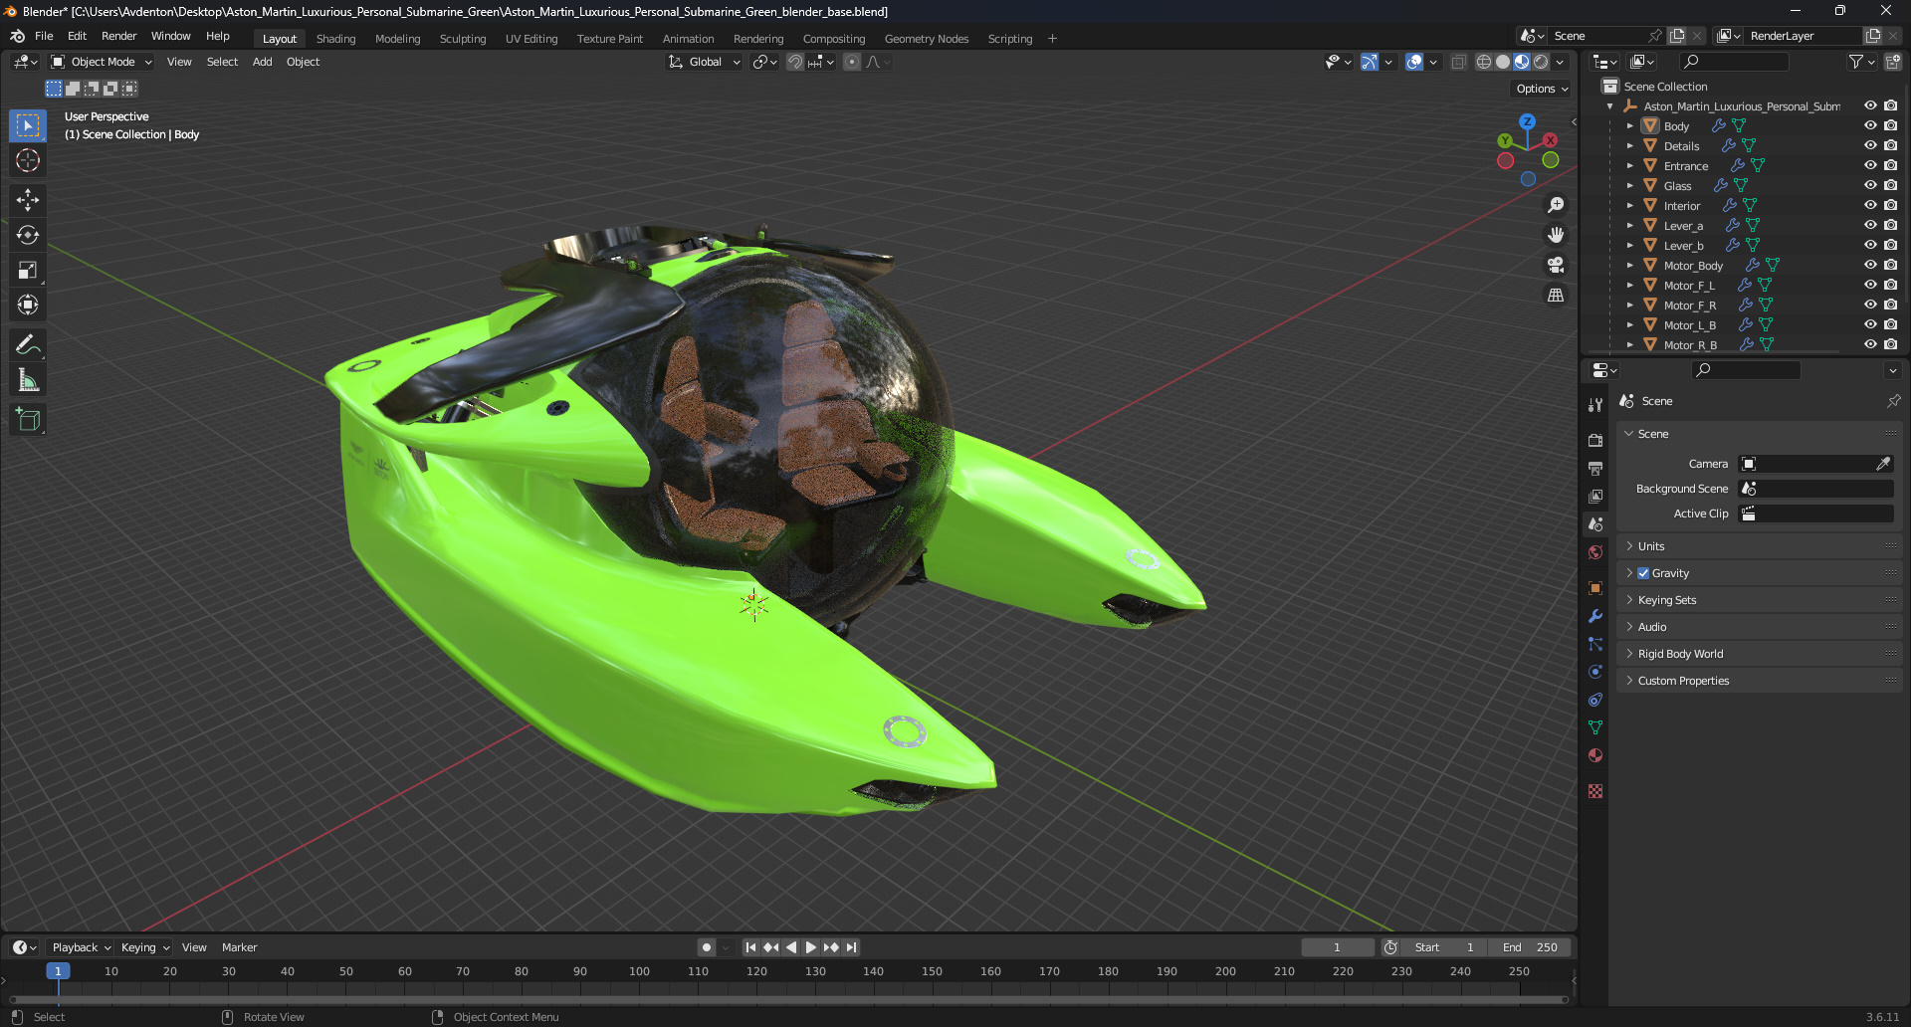Open Global transform orientation dropdown
This screenshot has height=1027, width=1911.
coord(705,62)
